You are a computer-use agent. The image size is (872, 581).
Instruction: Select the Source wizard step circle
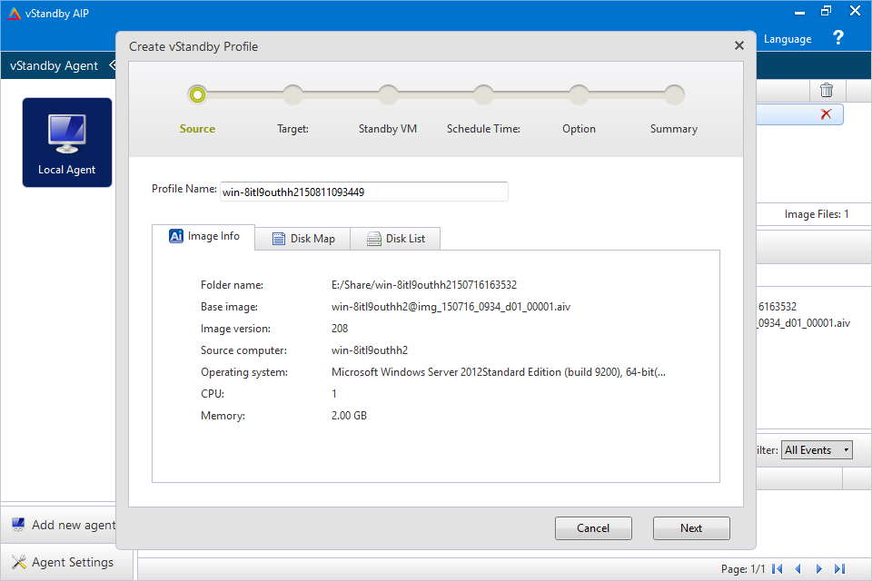coord(197,94)
